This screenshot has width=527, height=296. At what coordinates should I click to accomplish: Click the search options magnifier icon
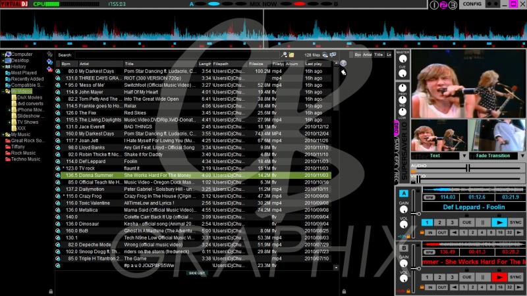(x=285, y=55)
